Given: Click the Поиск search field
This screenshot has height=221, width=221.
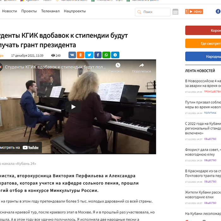Looking at the screenshot, I should (152, 12).
